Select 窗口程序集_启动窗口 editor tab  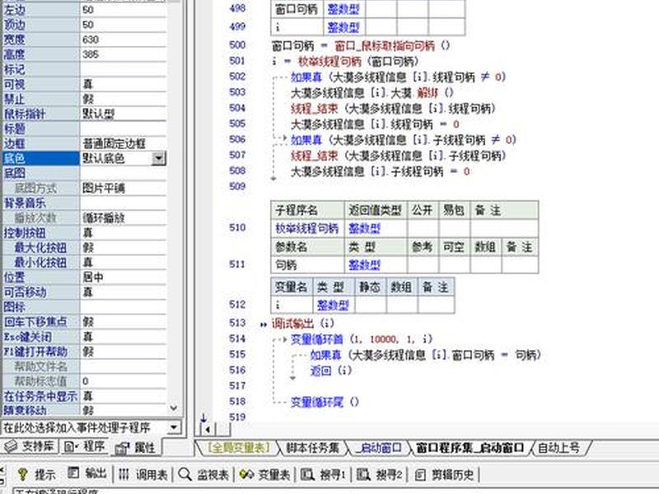point(470,447)
